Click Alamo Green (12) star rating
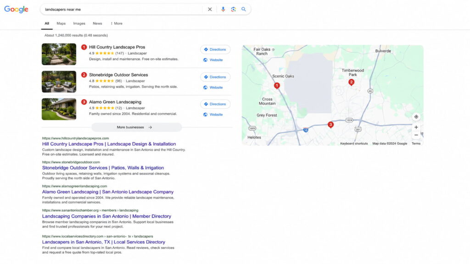 [x=106, y=108]
